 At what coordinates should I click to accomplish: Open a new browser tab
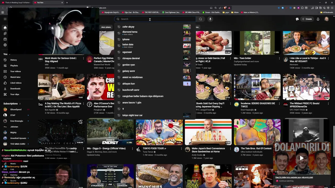pyautogui.click(x=67, y=3)
